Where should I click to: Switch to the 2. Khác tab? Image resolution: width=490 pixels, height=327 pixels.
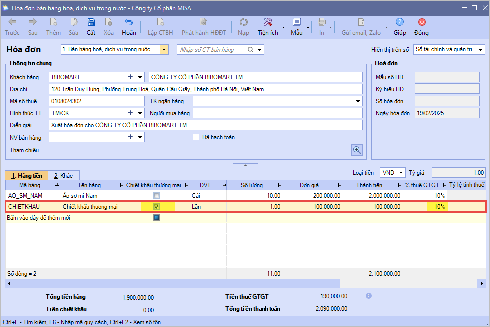coord(63,176)
